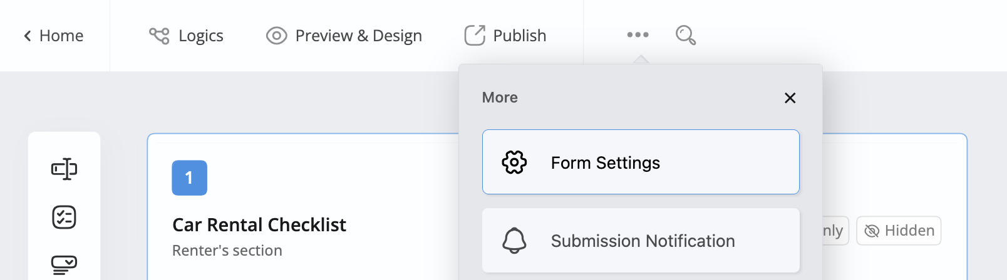Close the More popup panel
The width and height of the screenshot is (1007, 280).
tap(790, 98)
